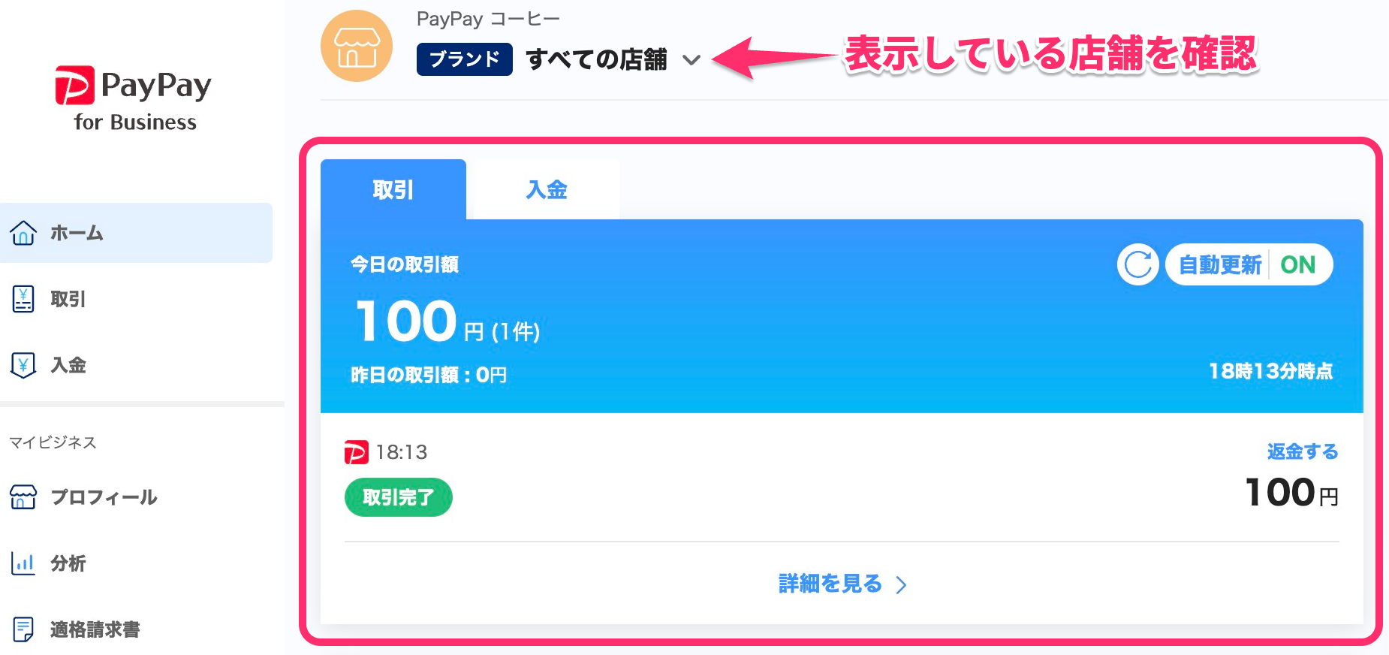
Task: Click the red PayPay icon beside 18:13
Action: click(356, 452)
